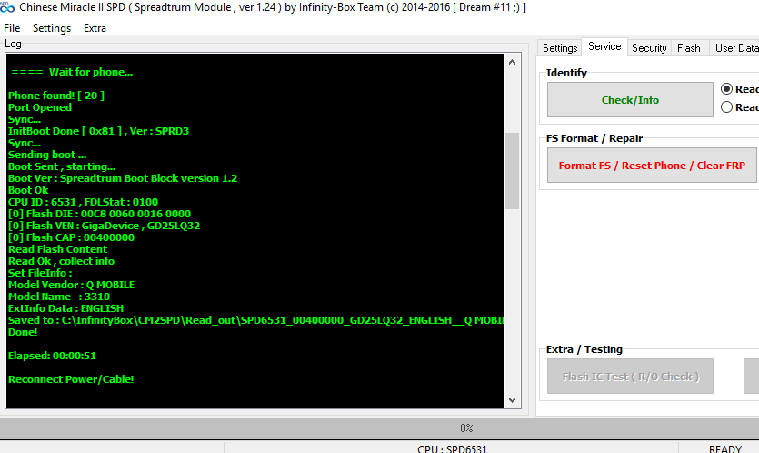Click '[0] Flash DIE' log line
The image size is (759, 453).
99,214
